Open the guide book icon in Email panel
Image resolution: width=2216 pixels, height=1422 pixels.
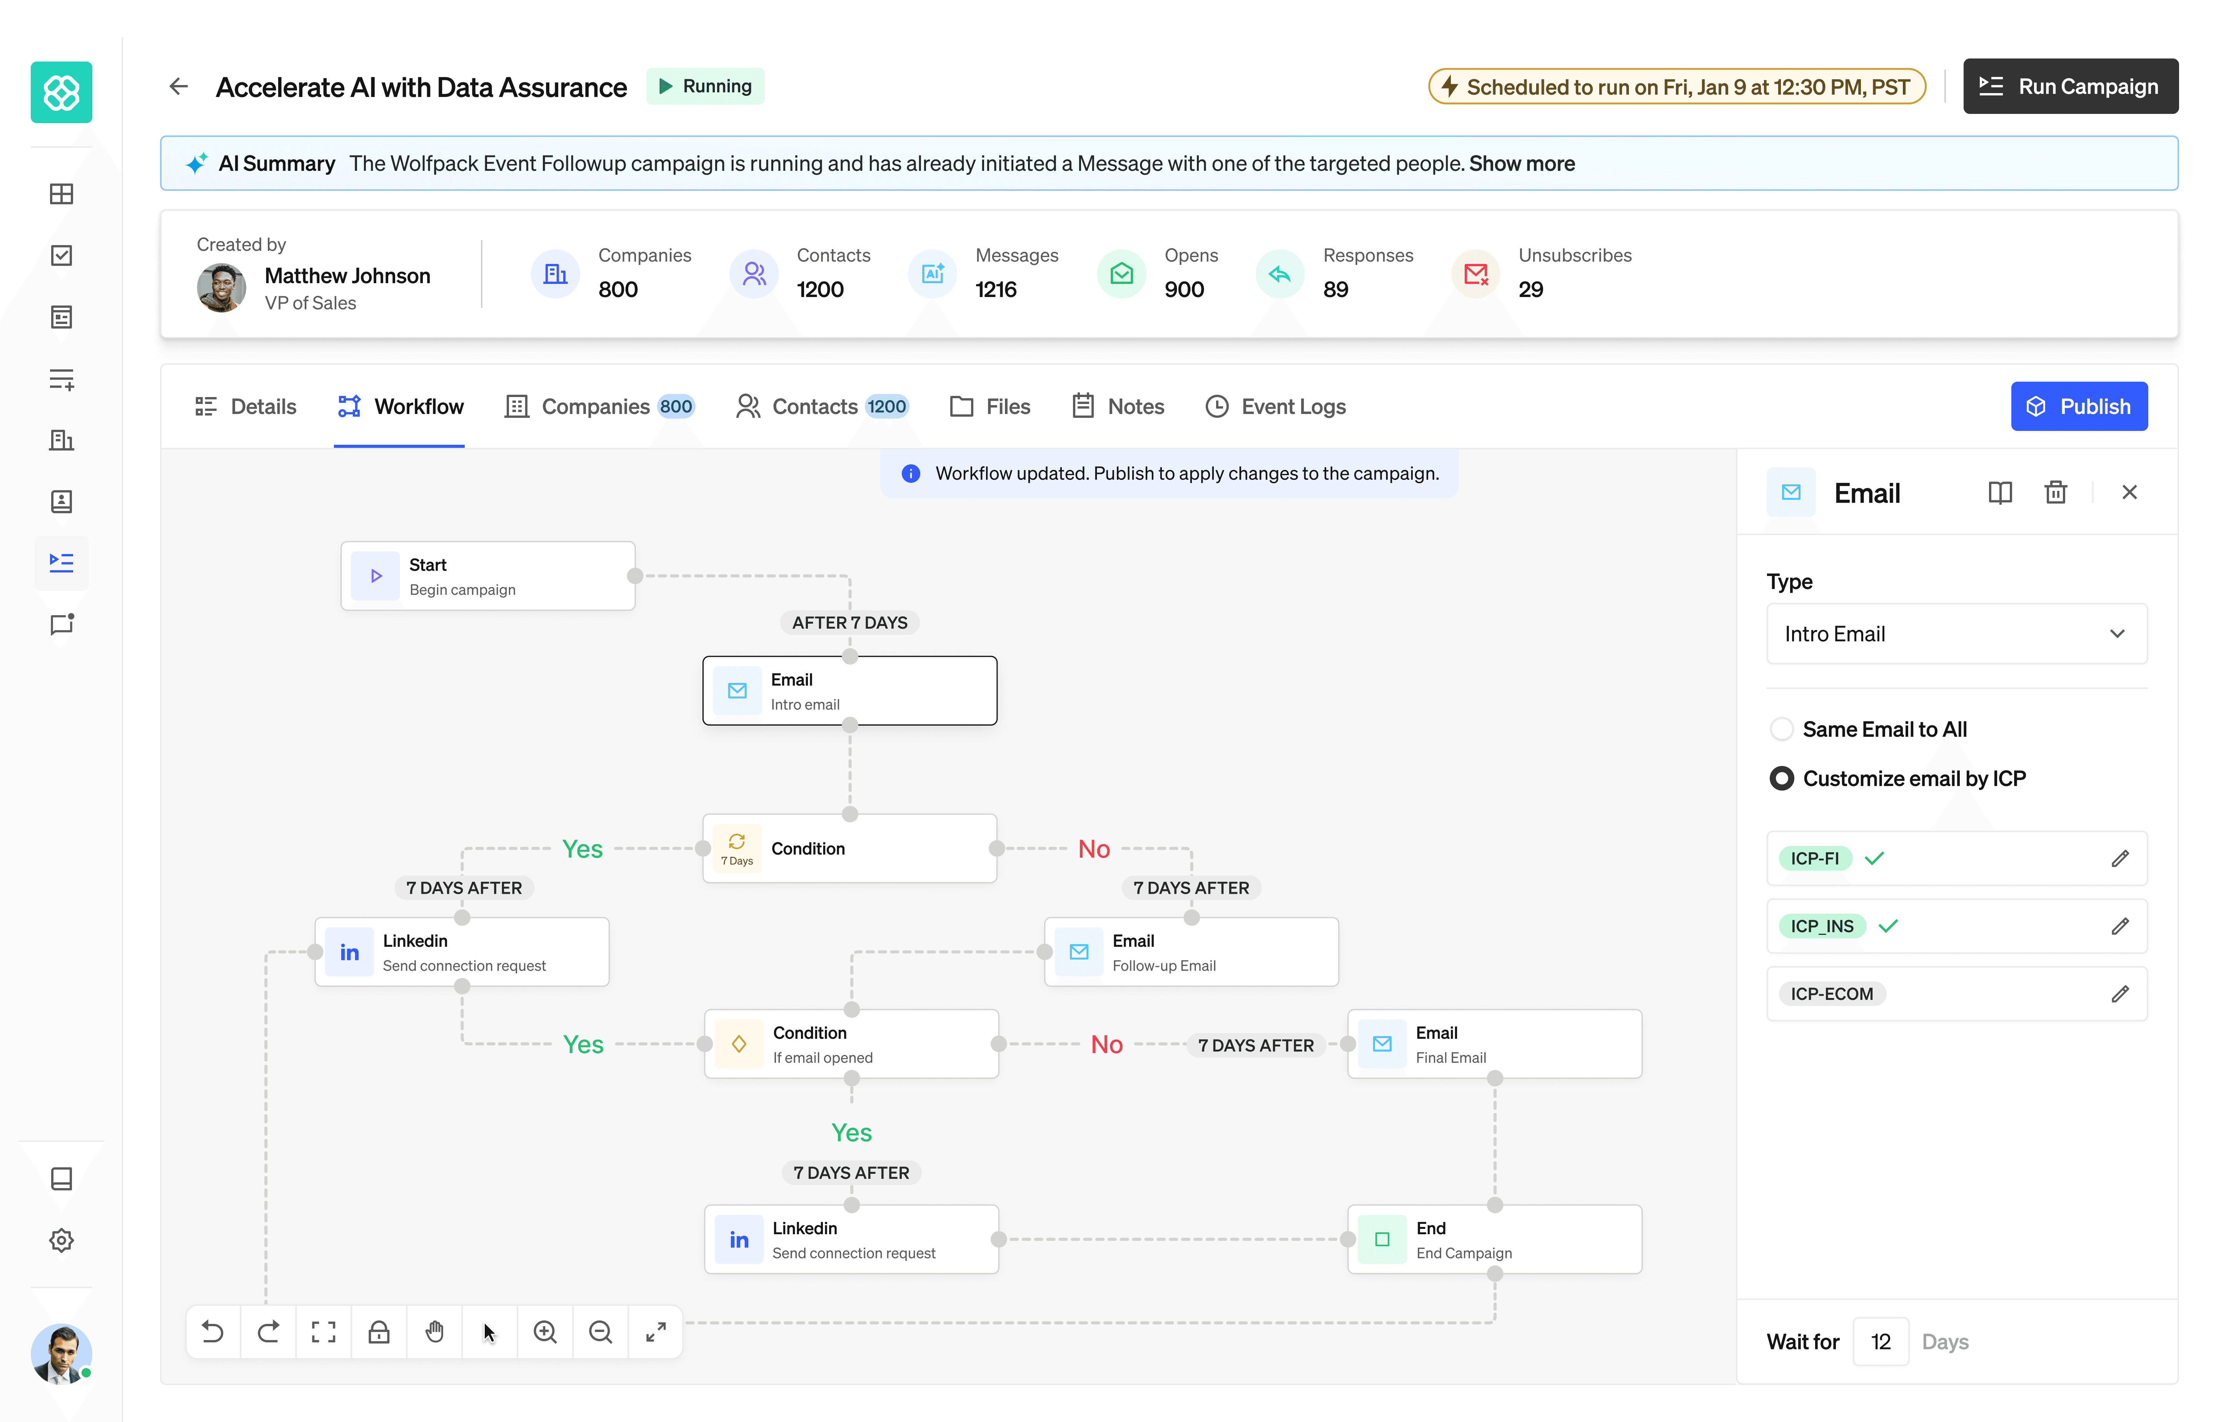2000,492
